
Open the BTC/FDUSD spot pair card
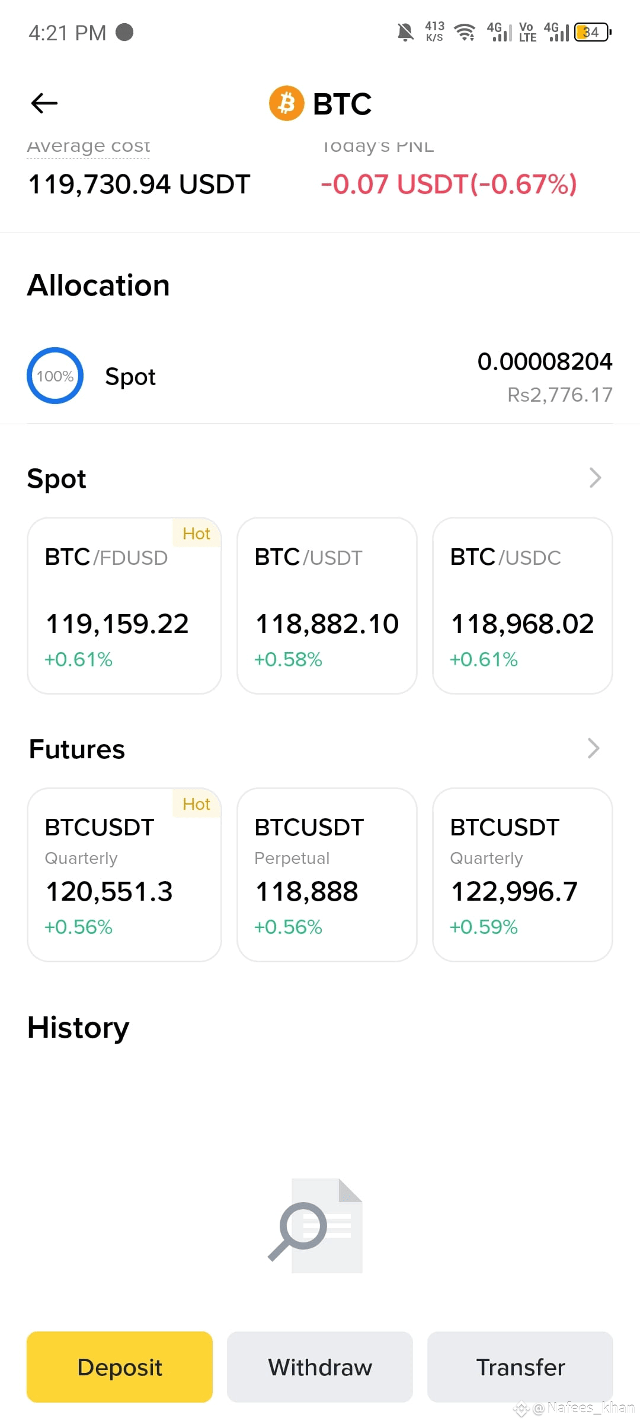(124, 606)
